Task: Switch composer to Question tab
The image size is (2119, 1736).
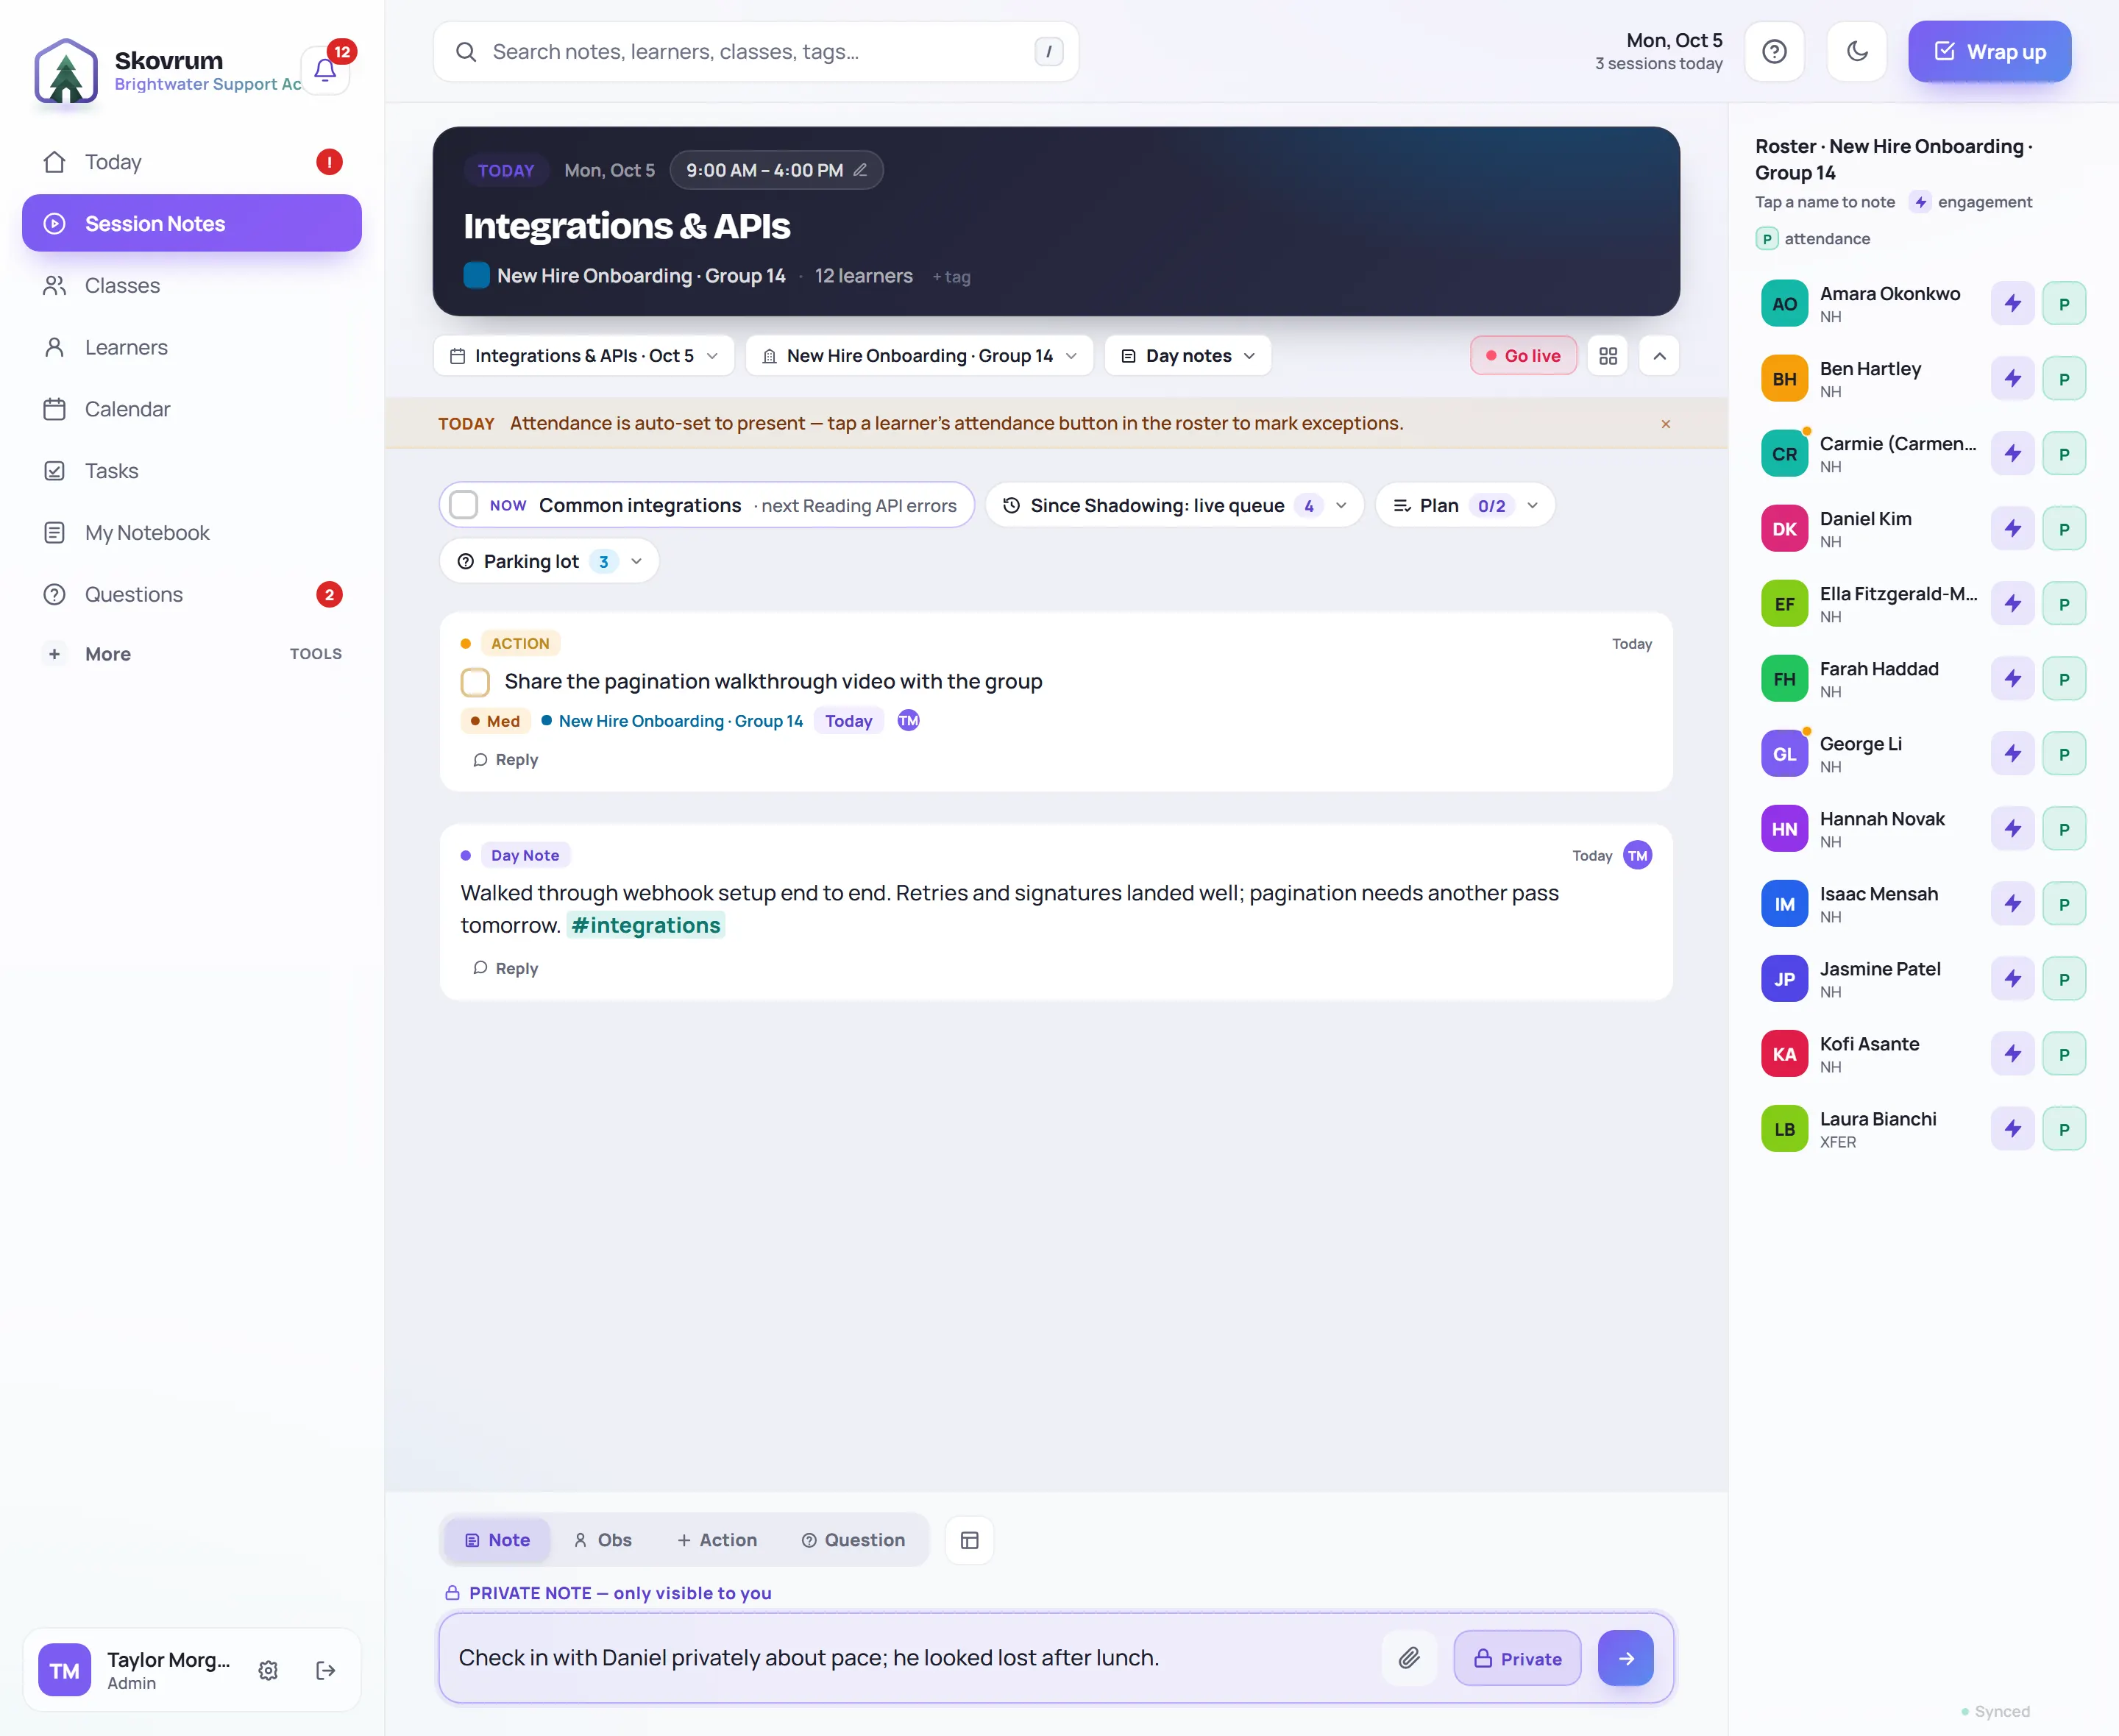Action: point(853,1540)
